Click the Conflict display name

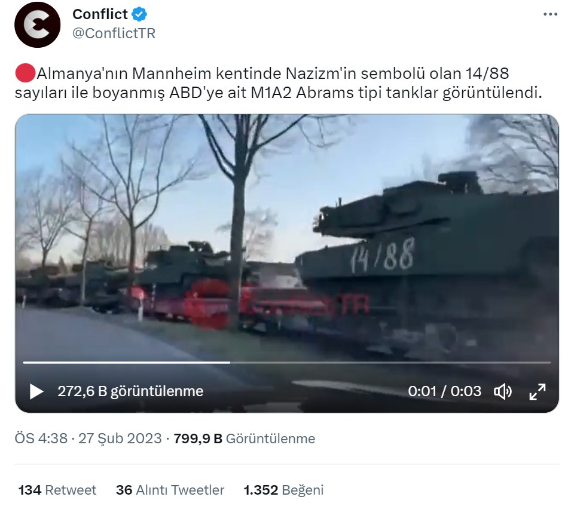point(100,14)
